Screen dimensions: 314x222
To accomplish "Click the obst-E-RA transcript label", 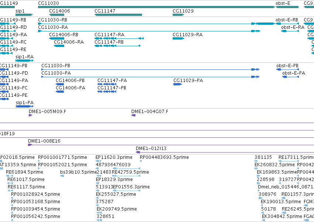I will [x=293, y=27].
